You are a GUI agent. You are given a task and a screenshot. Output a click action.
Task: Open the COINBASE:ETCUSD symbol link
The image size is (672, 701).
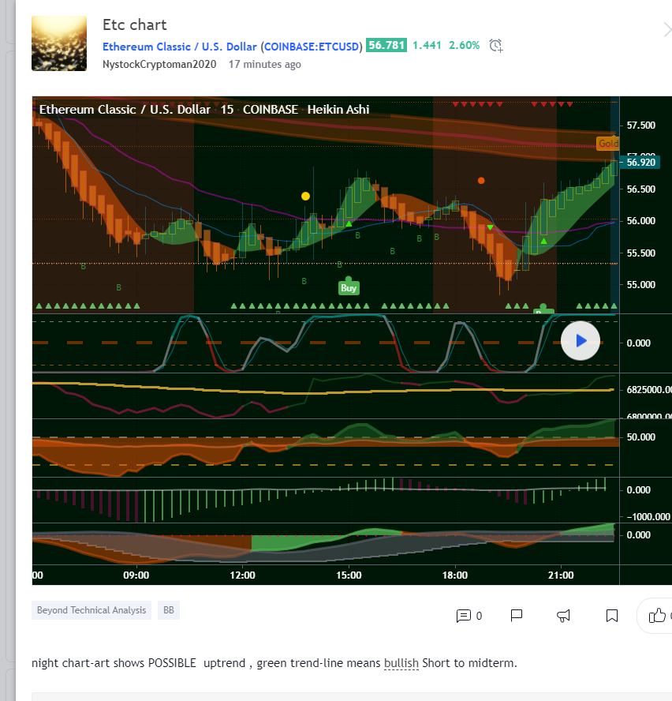point(312,46)
